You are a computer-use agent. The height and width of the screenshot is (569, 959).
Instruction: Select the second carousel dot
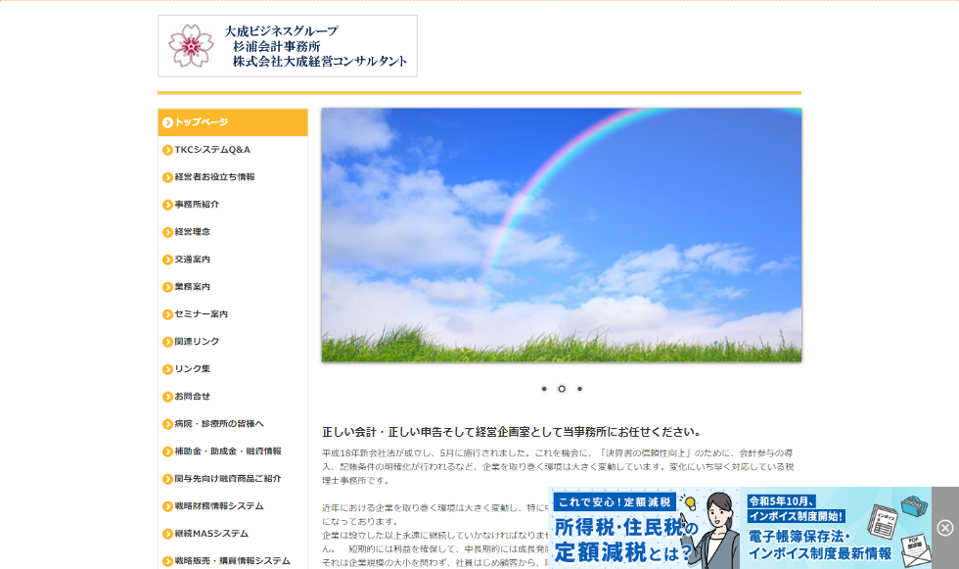562,389
